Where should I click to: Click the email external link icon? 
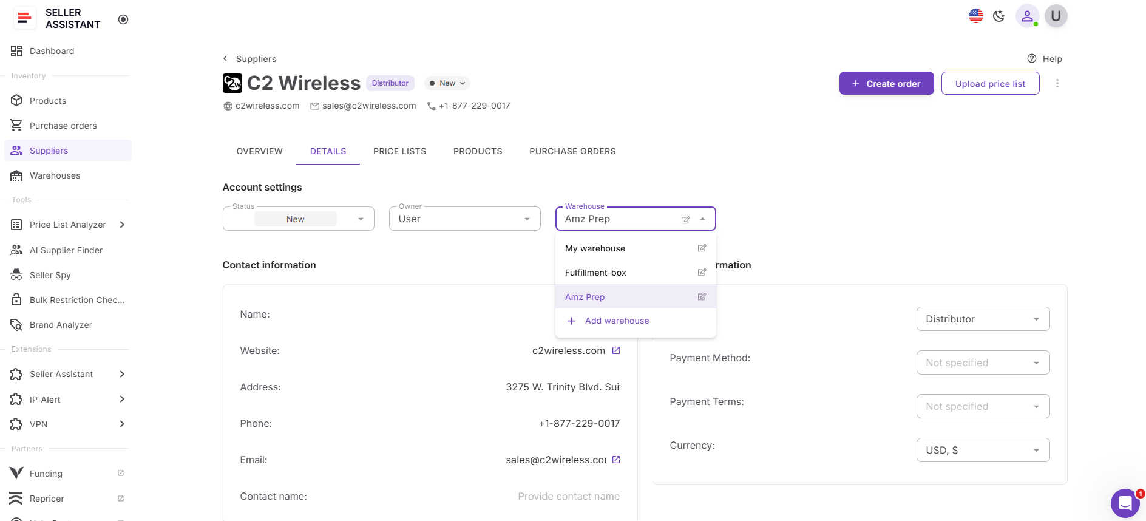[x=616, y=460]
